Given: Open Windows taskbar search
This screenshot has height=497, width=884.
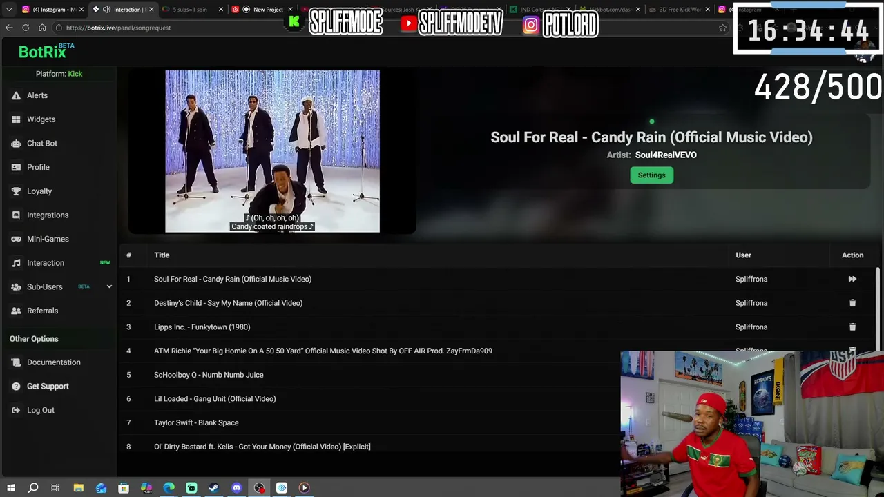Looking at the screenshot, I should point(33,488).
